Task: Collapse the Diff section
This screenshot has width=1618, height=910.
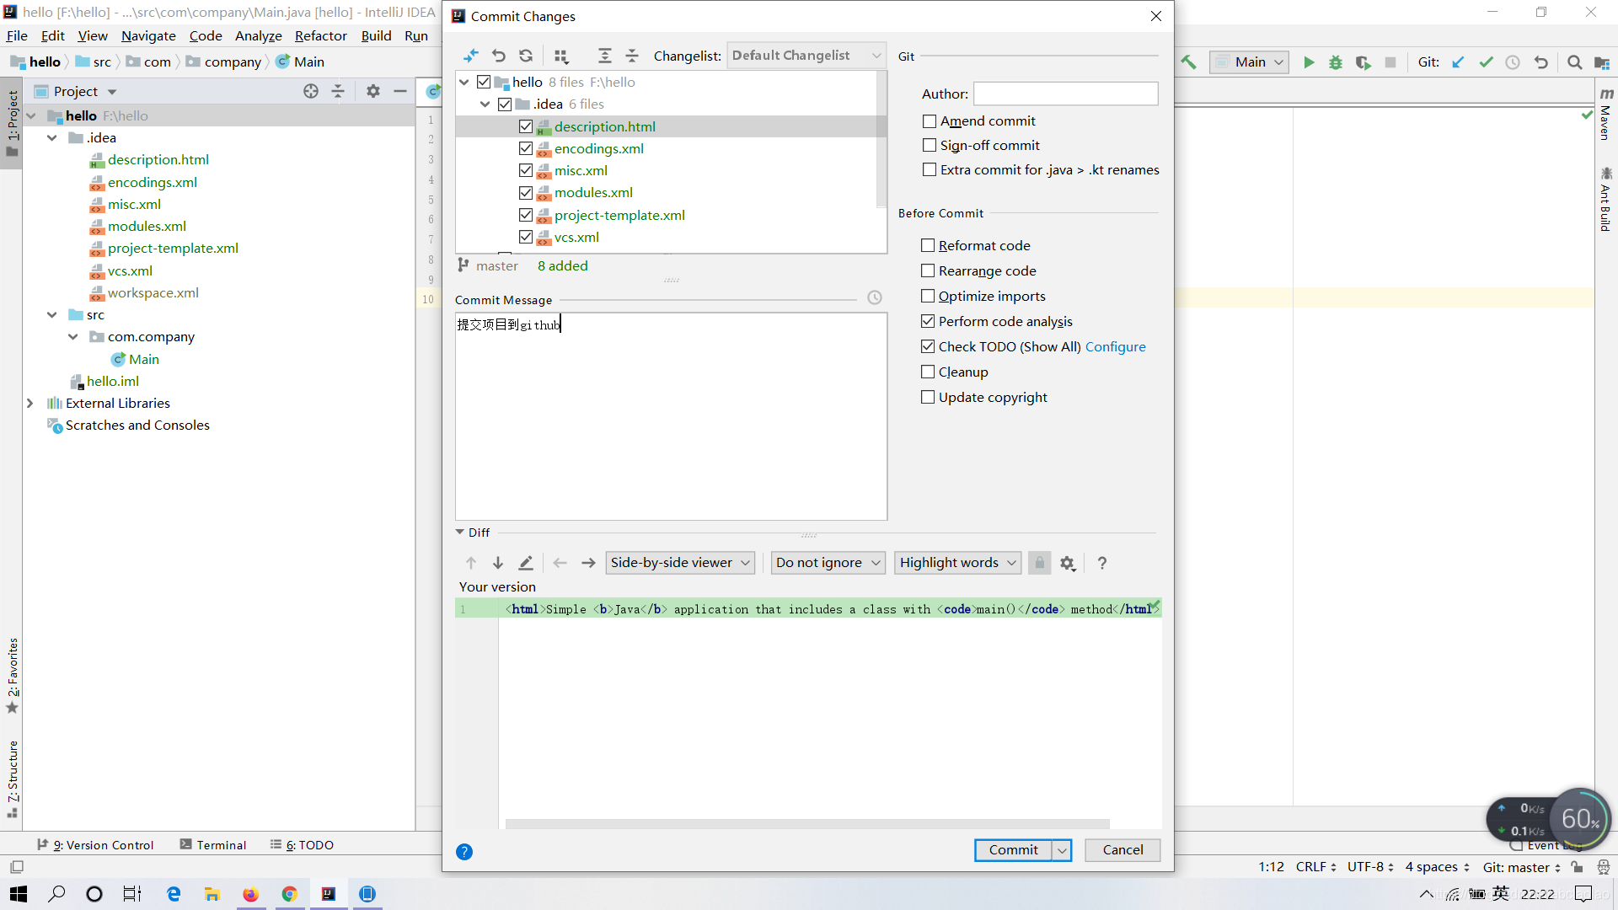Action: tap(460, 533)
